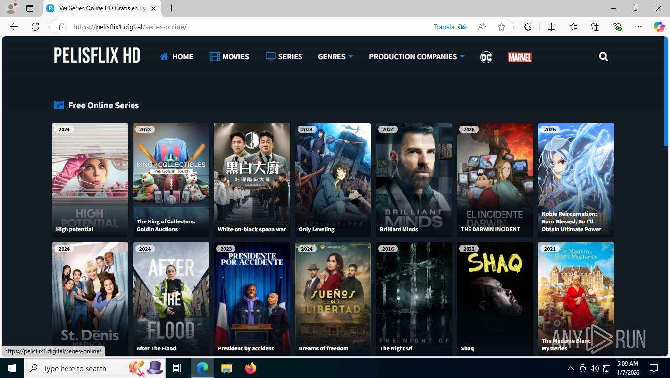Open the browser Extensions icon

[x=528, y=27]
